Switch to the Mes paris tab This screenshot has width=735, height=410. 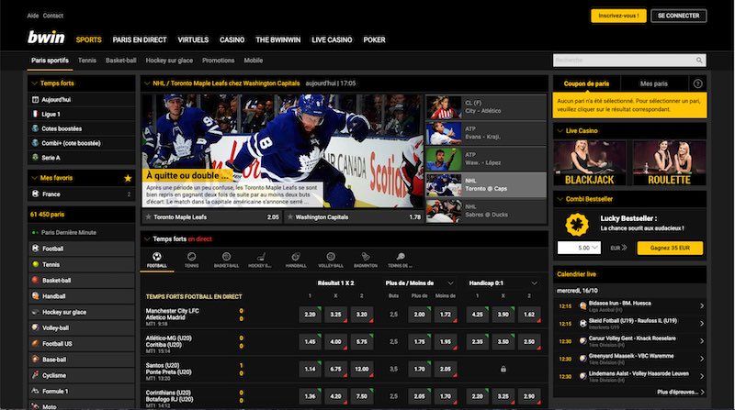coord(654,83)
